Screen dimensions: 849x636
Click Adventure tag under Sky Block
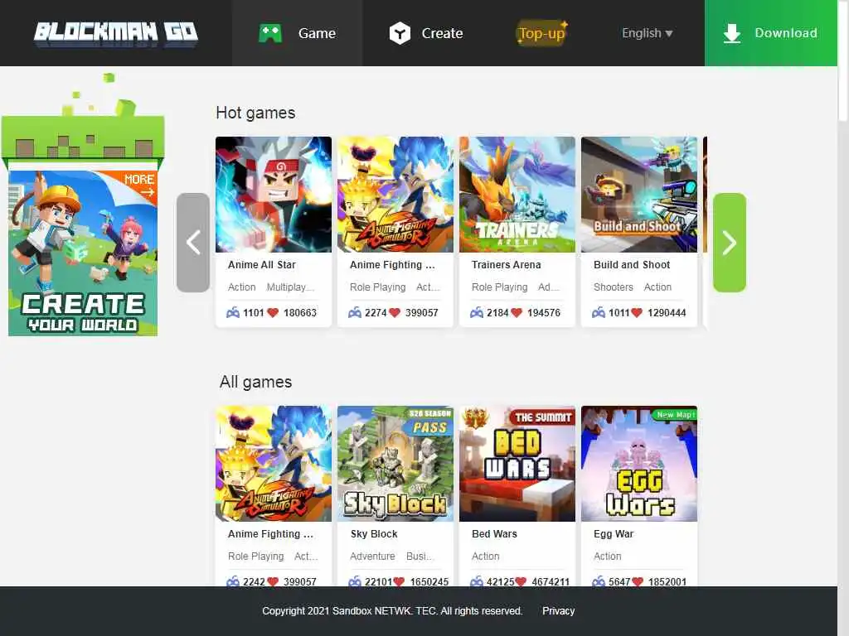(372, 556)
